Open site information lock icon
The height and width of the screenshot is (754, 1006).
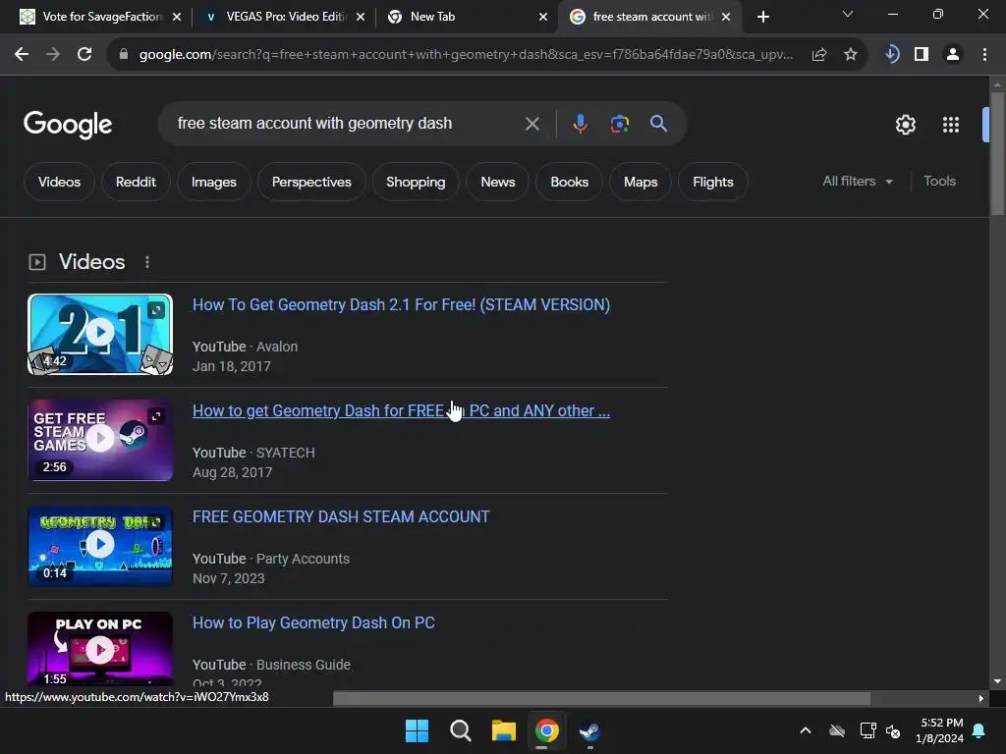pos(124,55)
